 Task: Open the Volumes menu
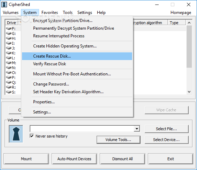tap(10, 13)
